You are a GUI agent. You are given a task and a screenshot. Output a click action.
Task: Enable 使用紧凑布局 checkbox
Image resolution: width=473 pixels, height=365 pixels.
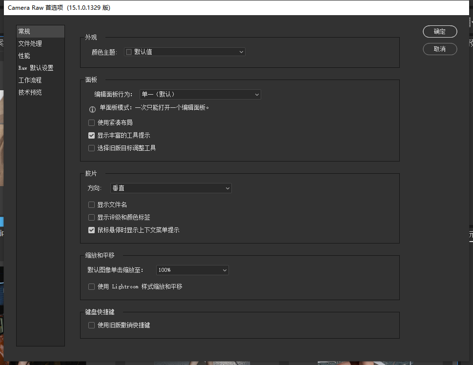coord(91,123)
